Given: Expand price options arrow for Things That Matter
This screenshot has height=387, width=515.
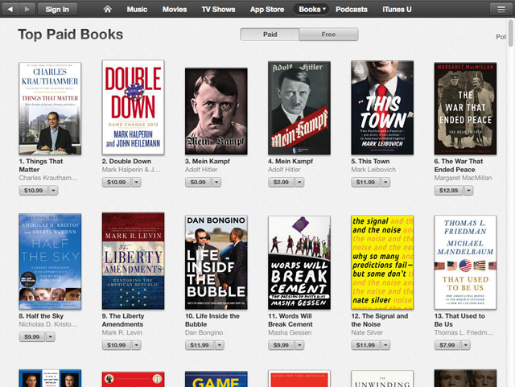Looking at the screenshot, I should pyautogui.click(x=53, y=191).
